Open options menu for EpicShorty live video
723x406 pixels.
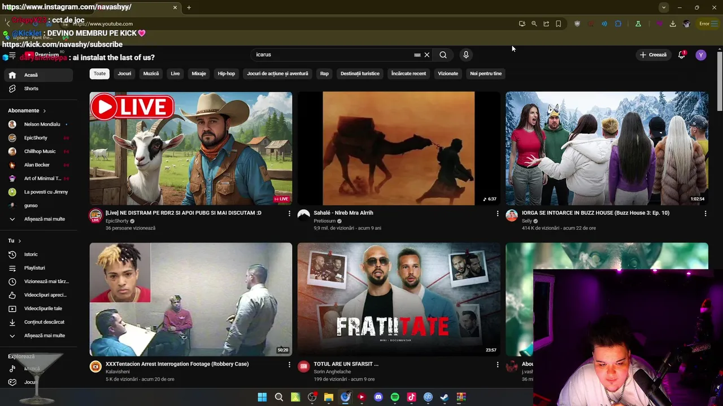(289, 214)
